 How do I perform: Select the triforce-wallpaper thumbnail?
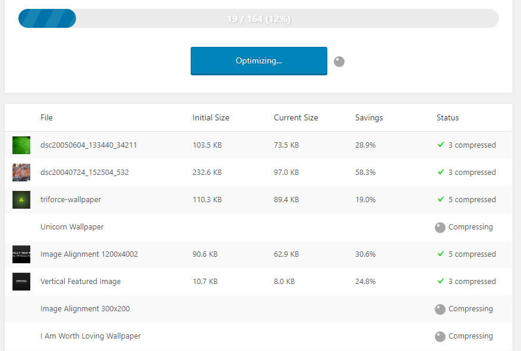tap(21, 200)
